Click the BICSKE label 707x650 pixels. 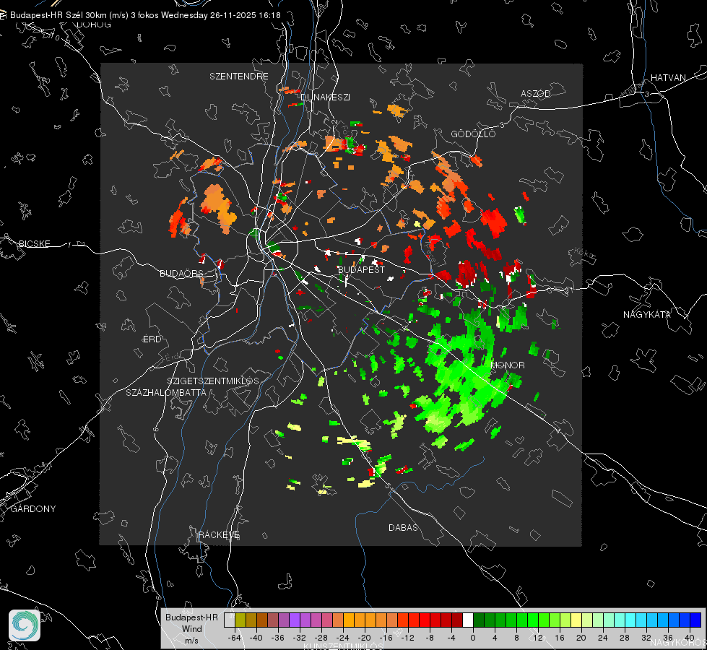[34, 243]
